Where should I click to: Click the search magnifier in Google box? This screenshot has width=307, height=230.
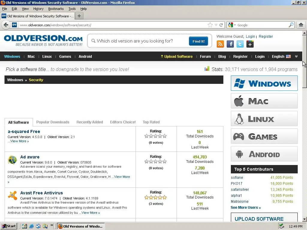[291, 25]
